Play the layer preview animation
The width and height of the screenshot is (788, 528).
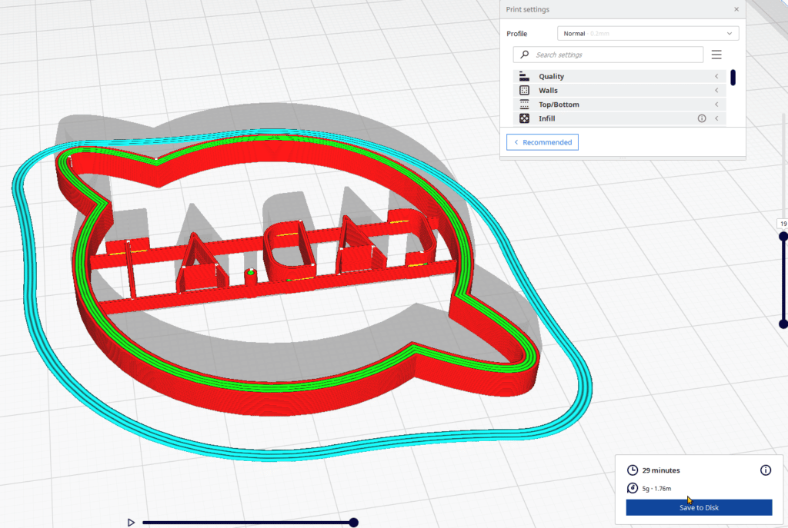[x=130, y=522]
